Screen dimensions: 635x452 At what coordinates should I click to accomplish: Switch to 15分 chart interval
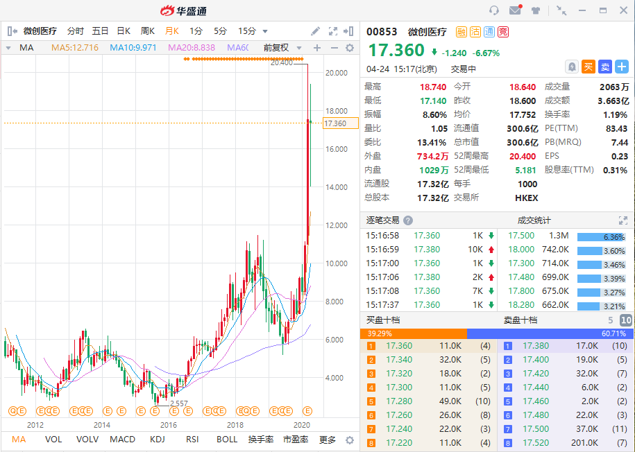point(247,31)
